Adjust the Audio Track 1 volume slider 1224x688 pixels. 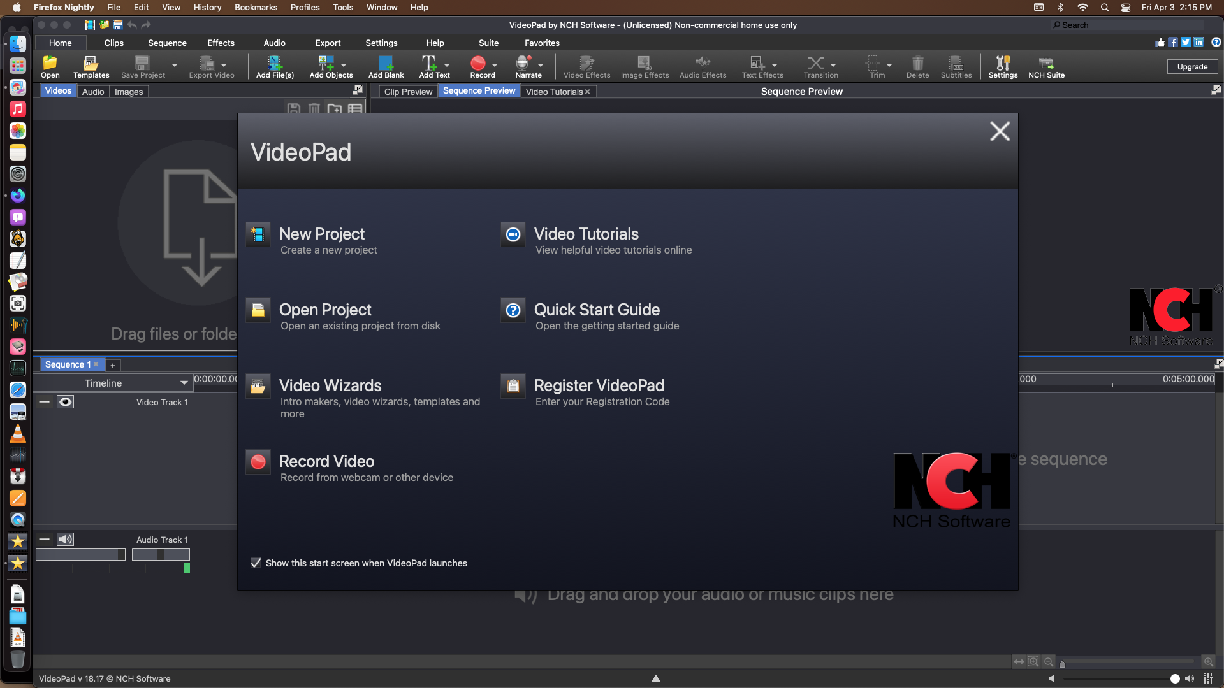(x=80, y=554)
